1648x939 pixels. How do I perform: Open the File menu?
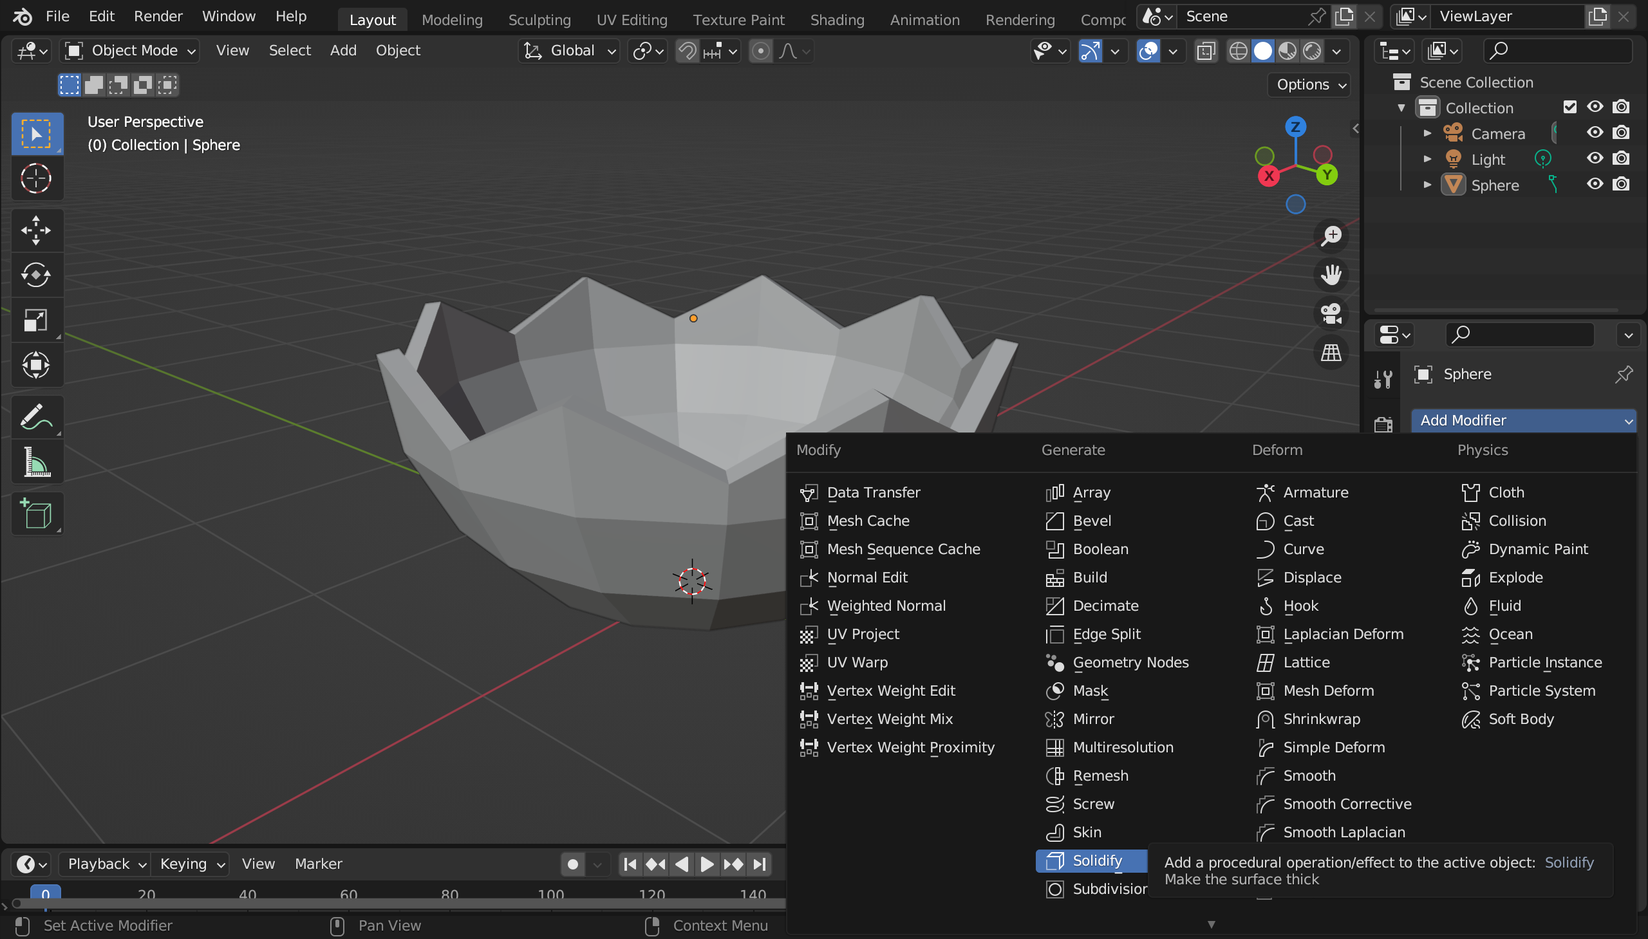point(57,16)
